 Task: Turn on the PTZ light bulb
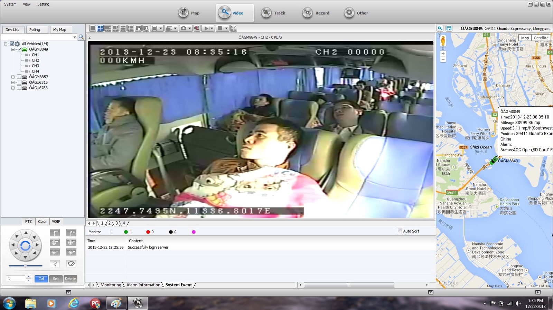55,264
